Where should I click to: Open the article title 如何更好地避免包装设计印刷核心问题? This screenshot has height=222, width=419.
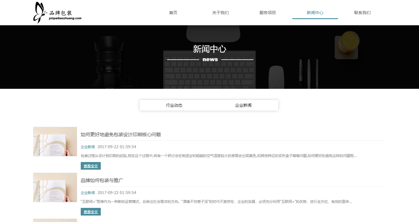click(x=121, y=135)
